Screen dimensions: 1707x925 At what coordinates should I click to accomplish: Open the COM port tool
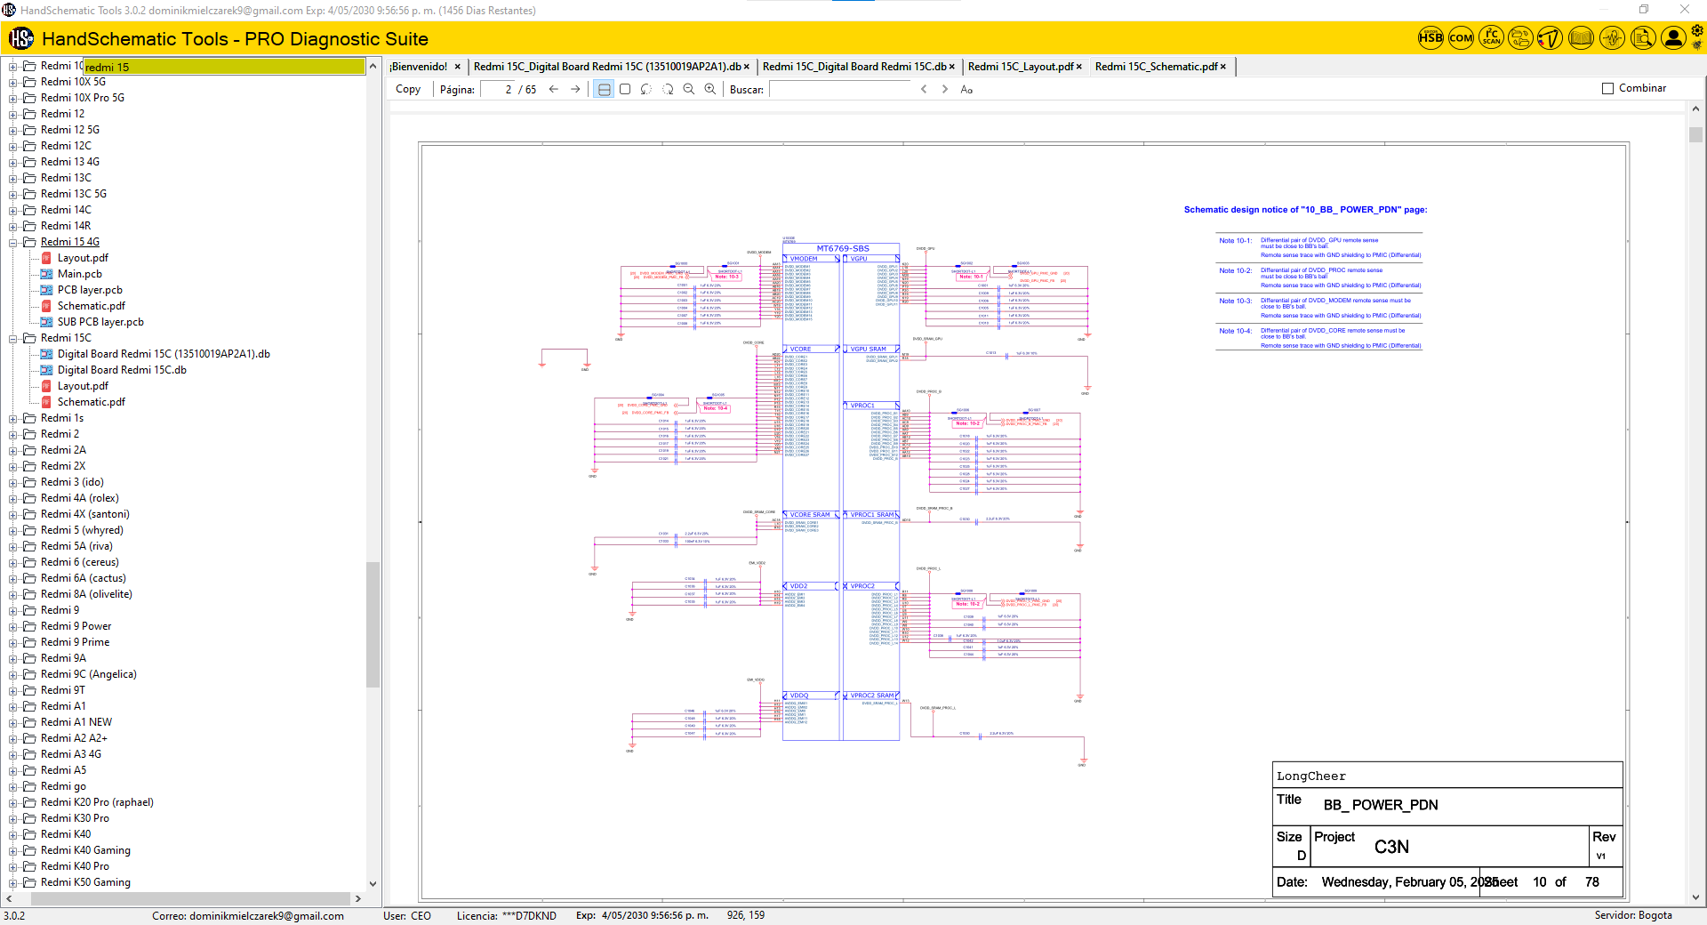pos(1461,38)
